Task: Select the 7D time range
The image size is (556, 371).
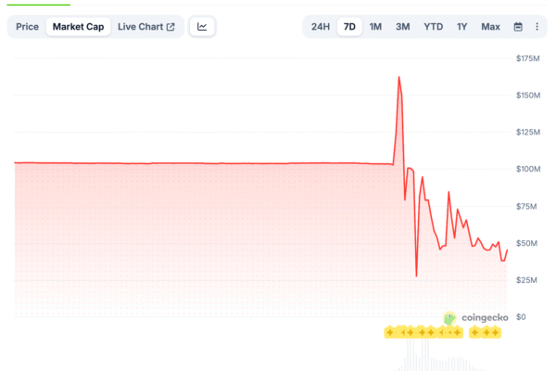Action: pos(348,27)
